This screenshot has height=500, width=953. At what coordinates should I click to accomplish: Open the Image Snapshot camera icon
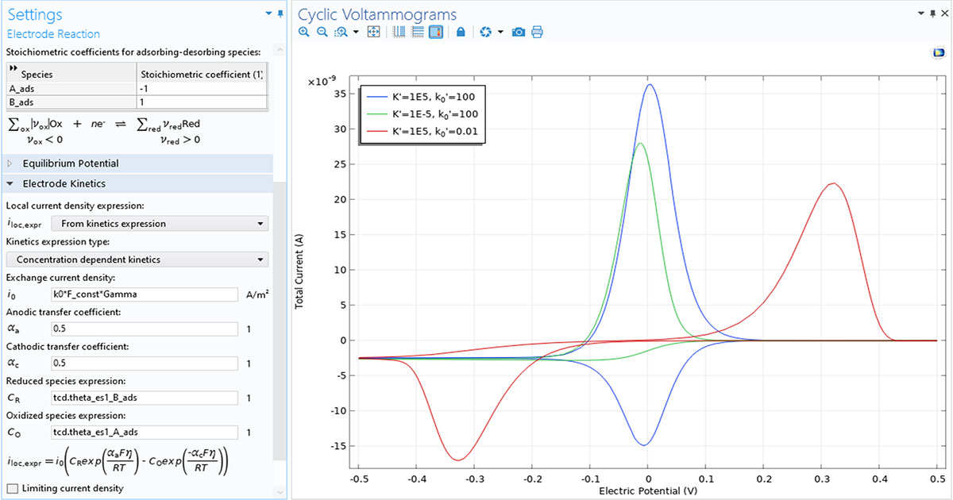[x=518, y=32]
